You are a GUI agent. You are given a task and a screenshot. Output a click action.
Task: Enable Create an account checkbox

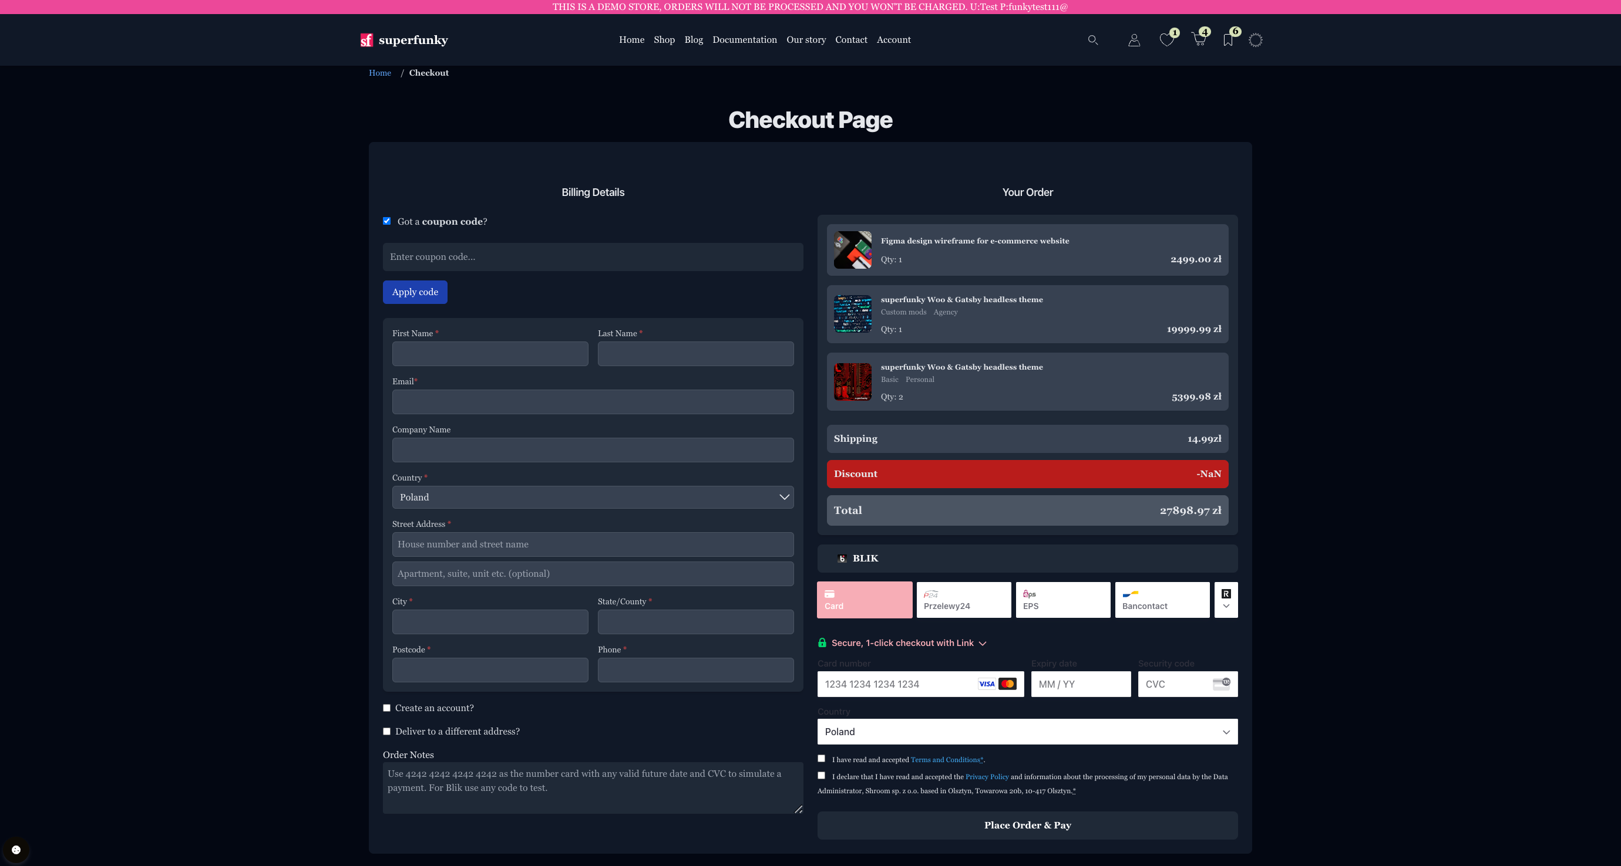pyautogui.click(x=387, y=708)
